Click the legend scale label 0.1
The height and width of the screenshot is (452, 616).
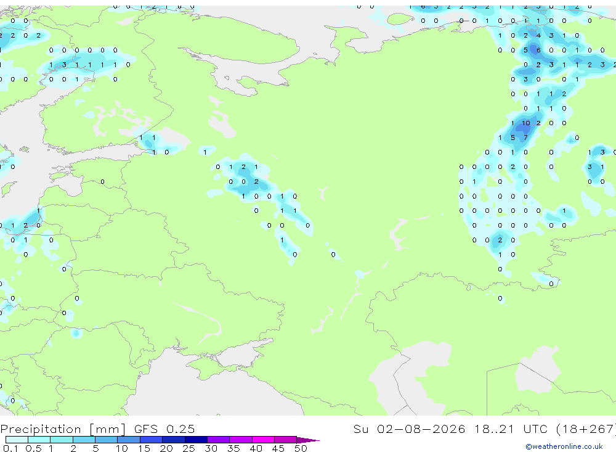[x=10, y=448]
